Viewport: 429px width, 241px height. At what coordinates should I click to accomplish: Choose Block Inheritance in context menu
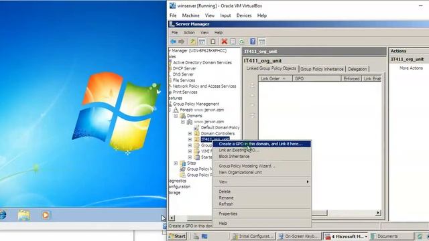pos(262,157)
